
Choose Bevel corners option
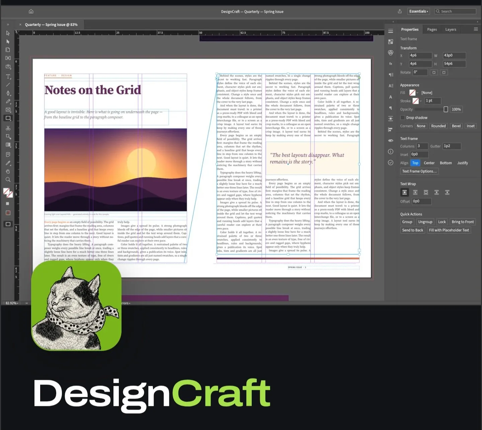(456, 126)
